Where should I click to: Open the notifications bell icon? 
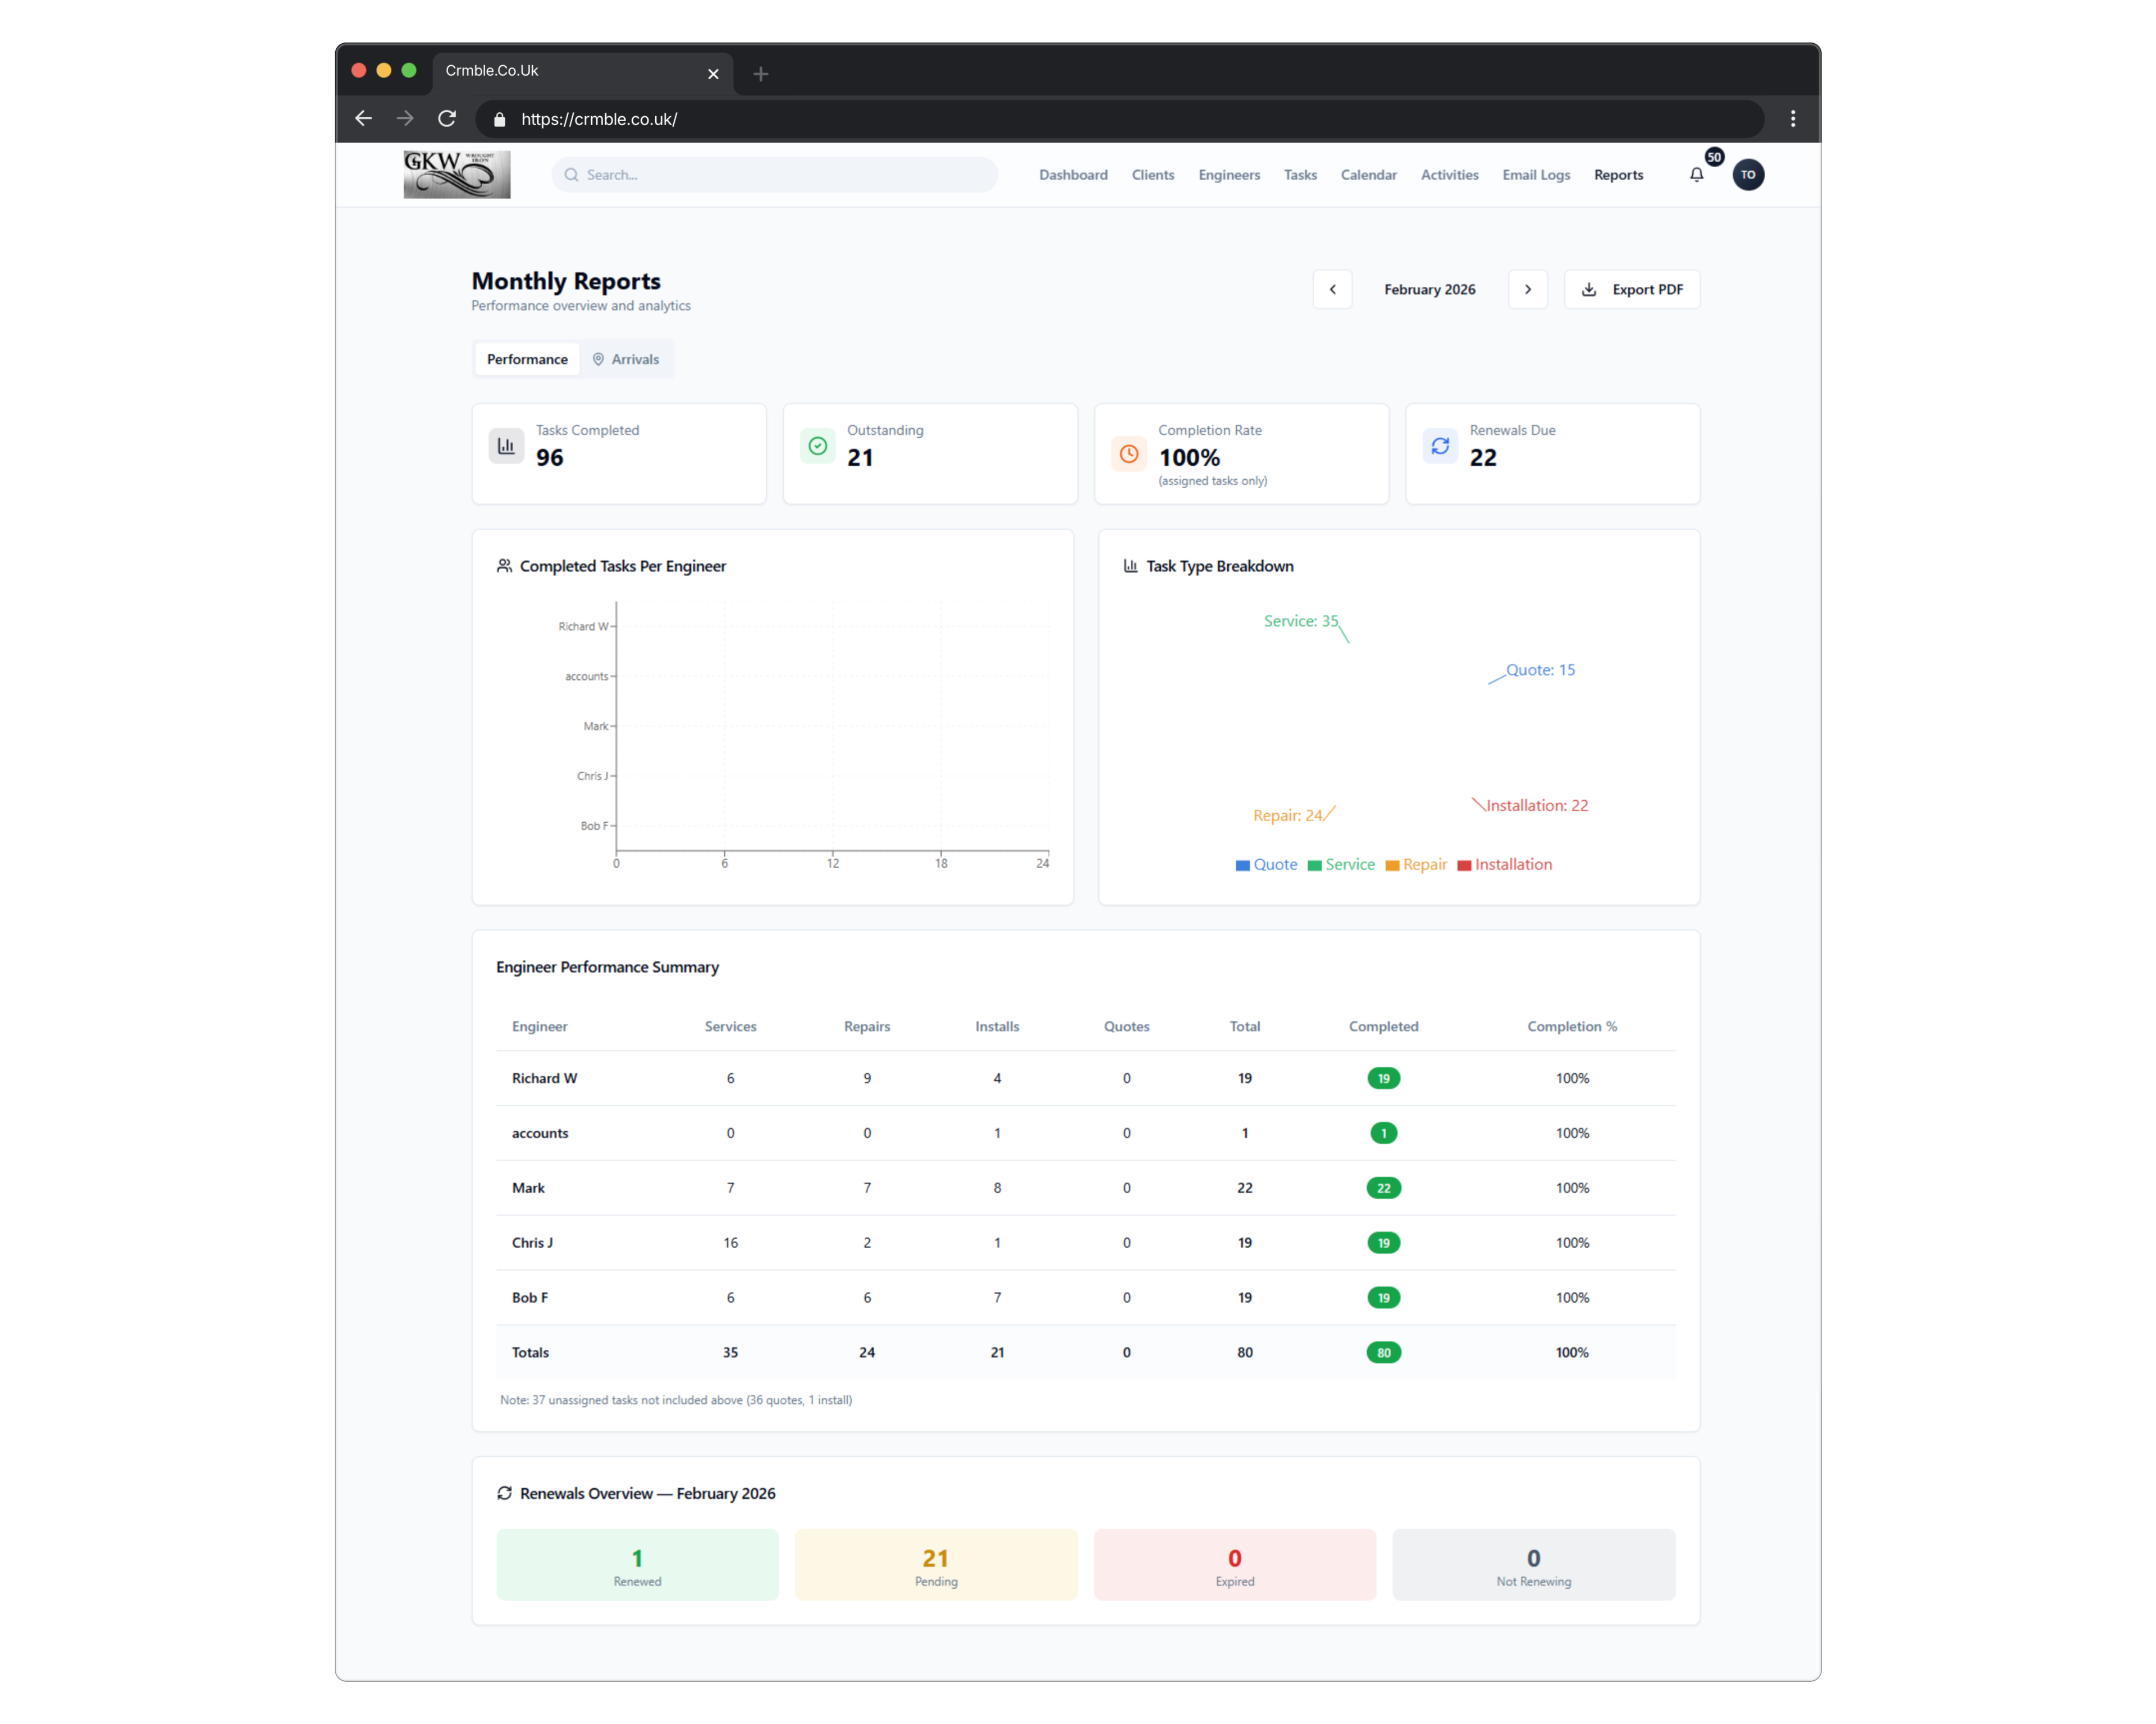1696,175
